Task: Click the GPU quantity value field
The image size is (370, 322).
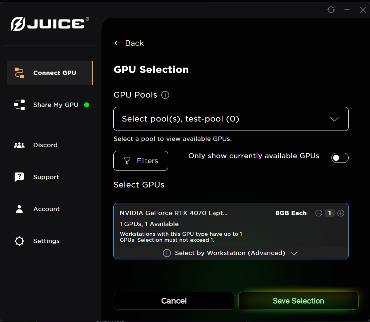Action: 330,213
